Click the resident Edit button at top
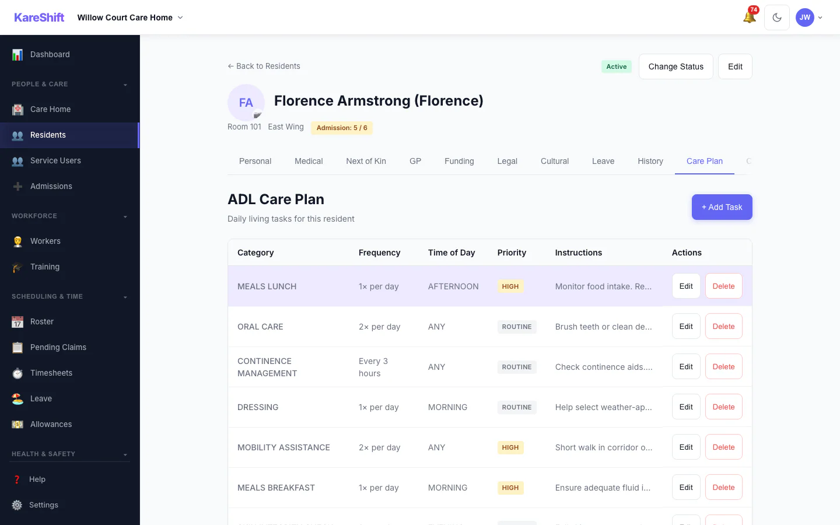The image size is (840, 525). pos(735,66)
